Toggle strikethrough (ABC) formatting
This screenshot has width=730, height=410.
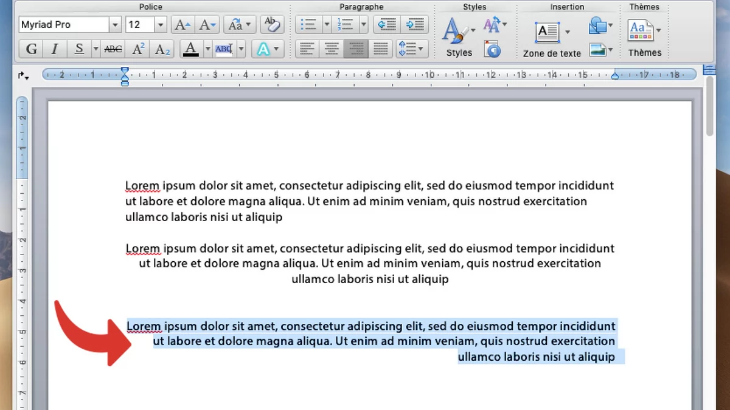click(x=113, y=49)
